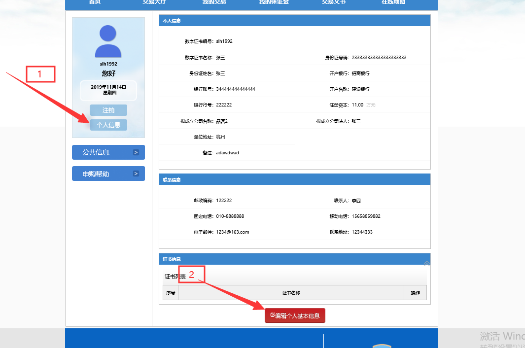Click the red 编辑个人基本信息 button
Image resolution: width=525 pixels, height=348 pixels.
tap(295, 316)
